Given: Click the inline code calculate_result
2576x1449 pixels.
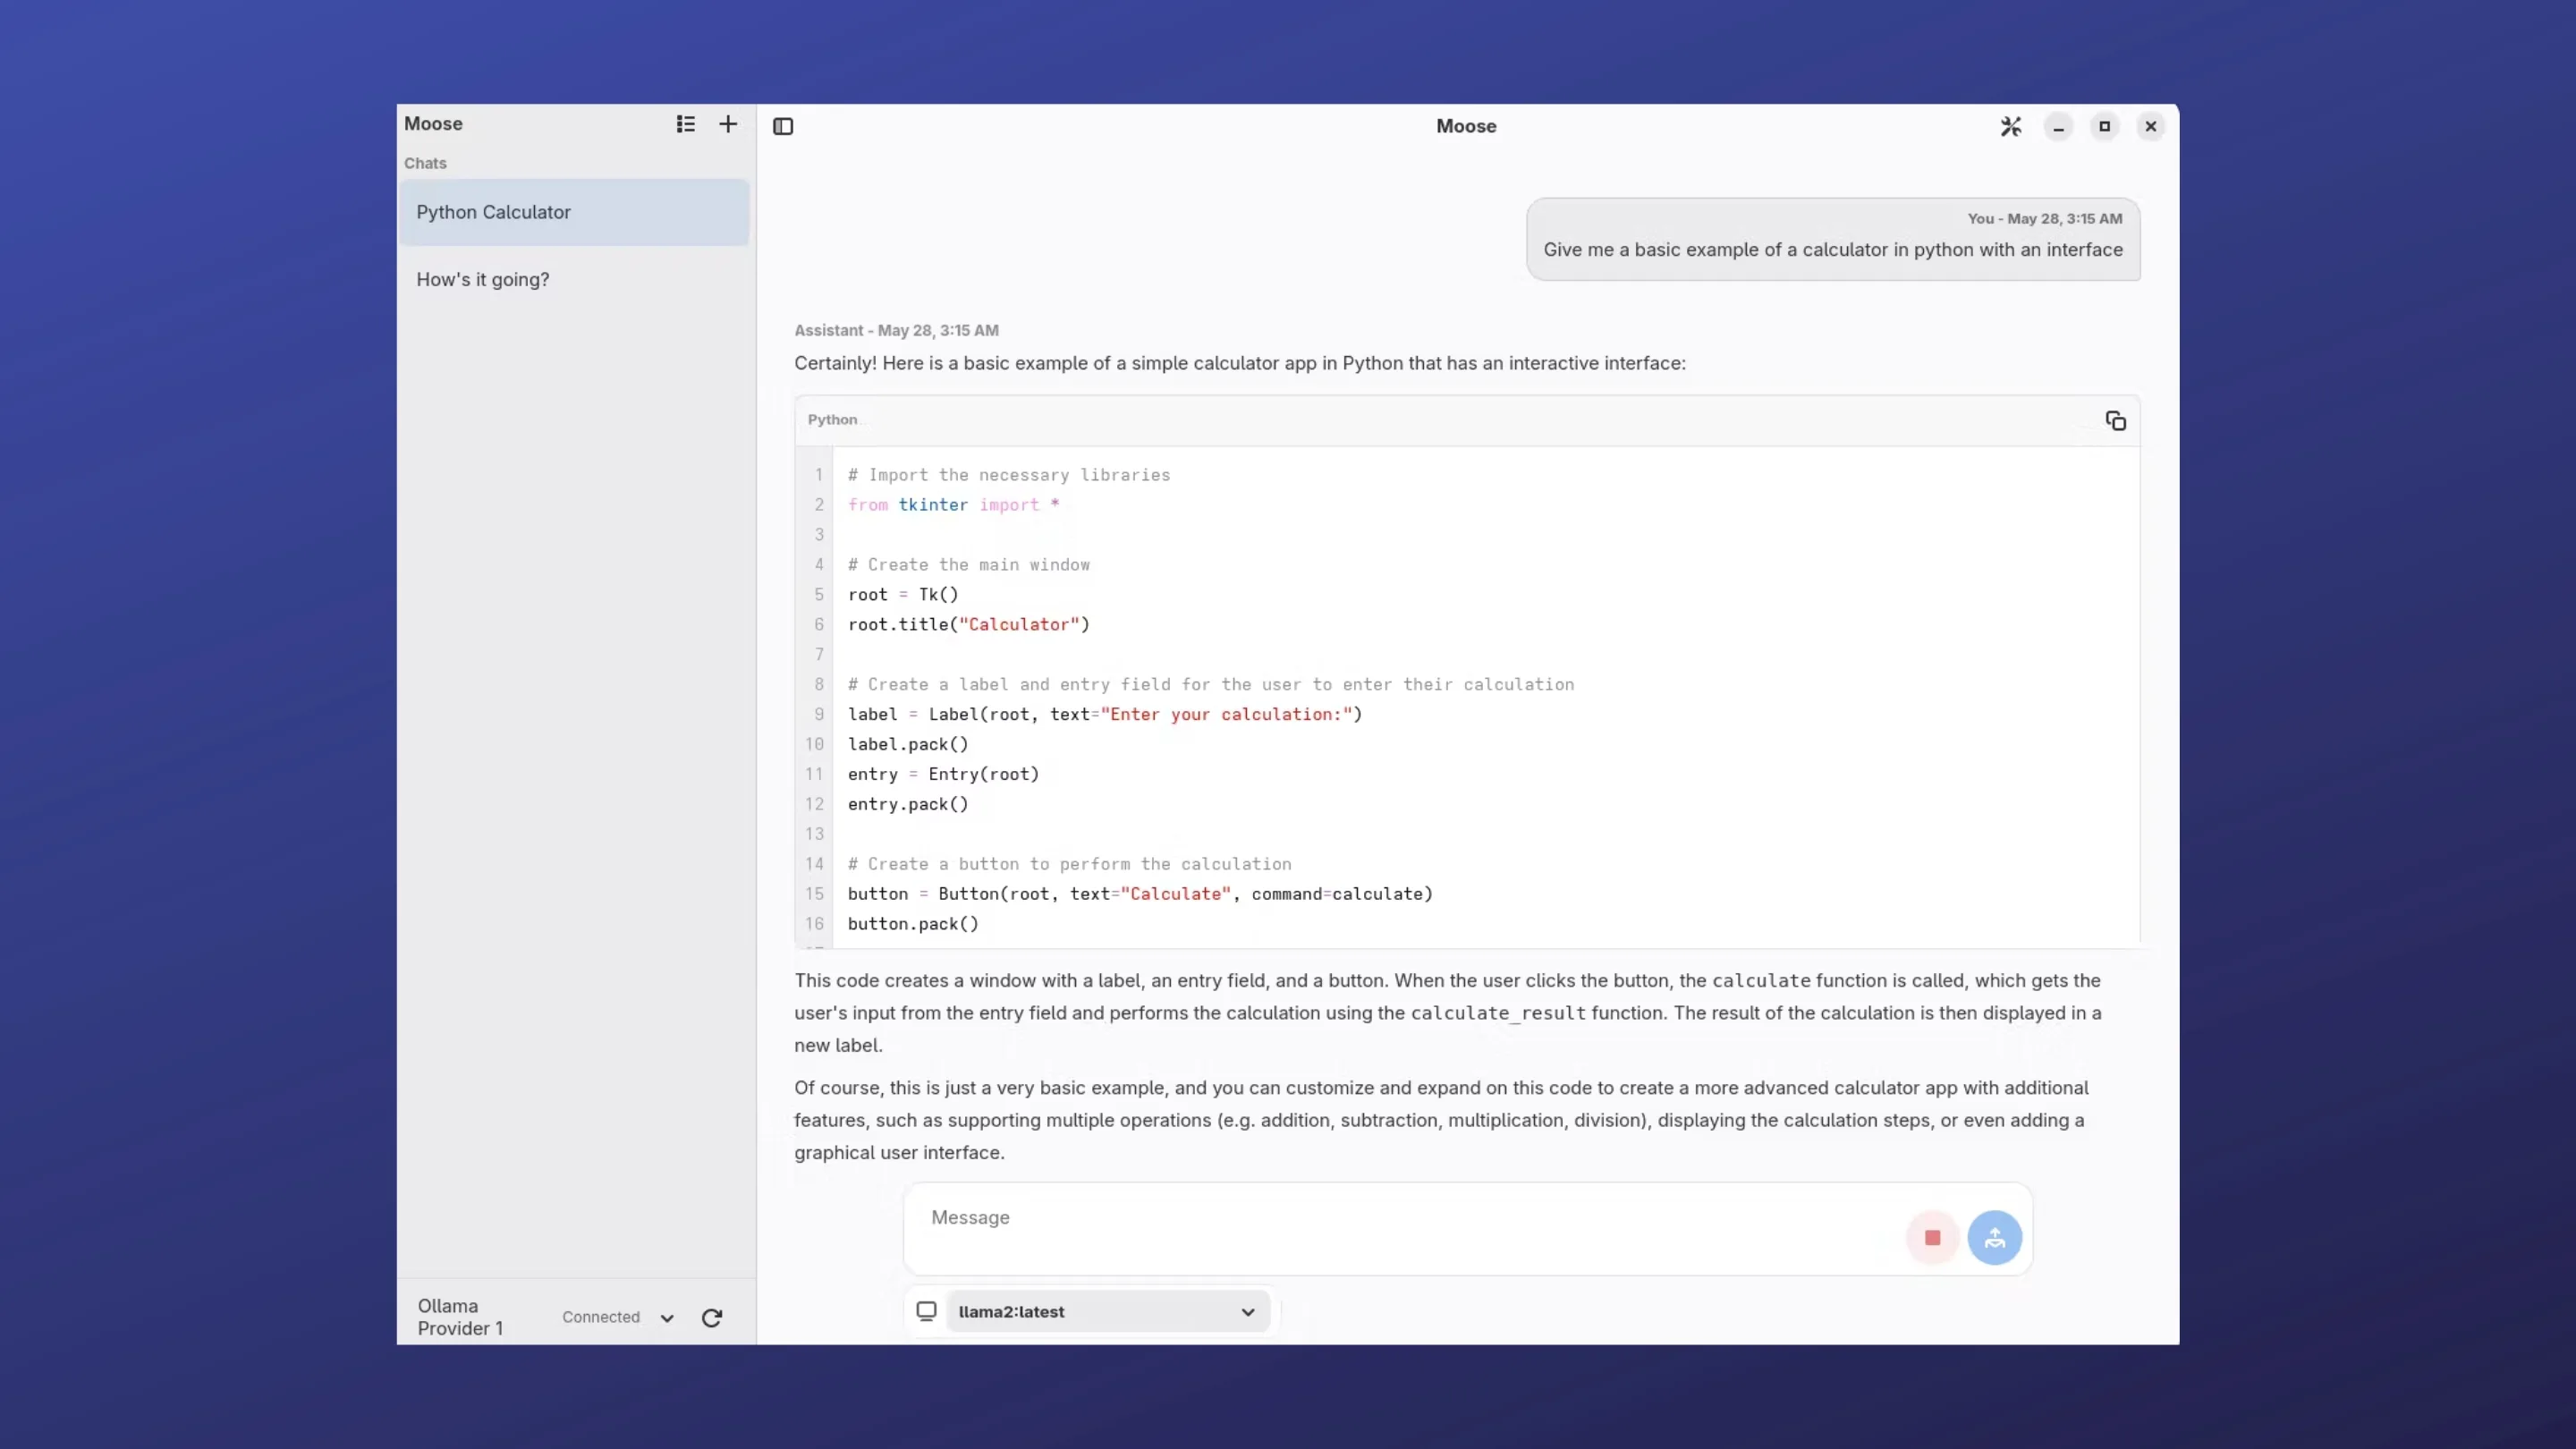Looking at the screenshot, I should pyautogui.click(x=1498, y=1013).
